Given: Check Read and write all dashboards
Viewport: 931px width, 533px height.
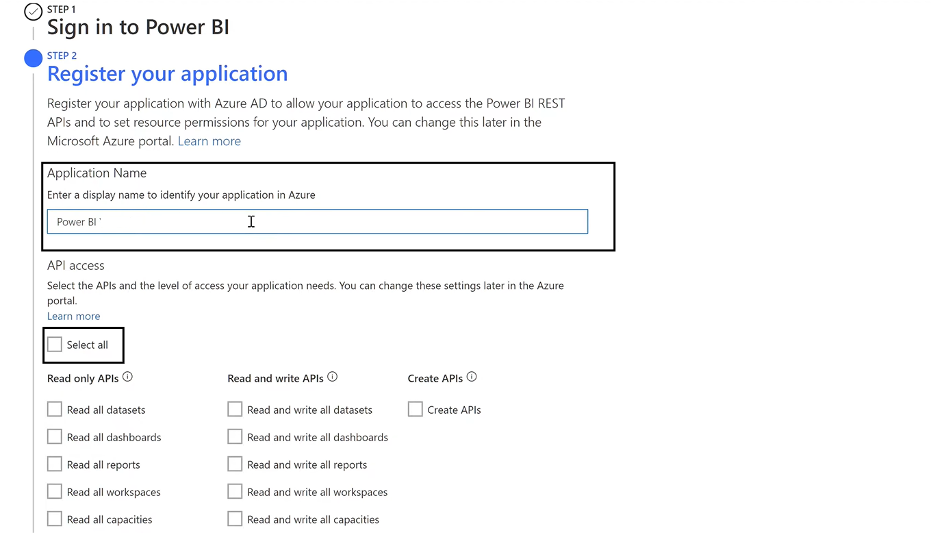Looking at the screenshot, I should 235,436.
